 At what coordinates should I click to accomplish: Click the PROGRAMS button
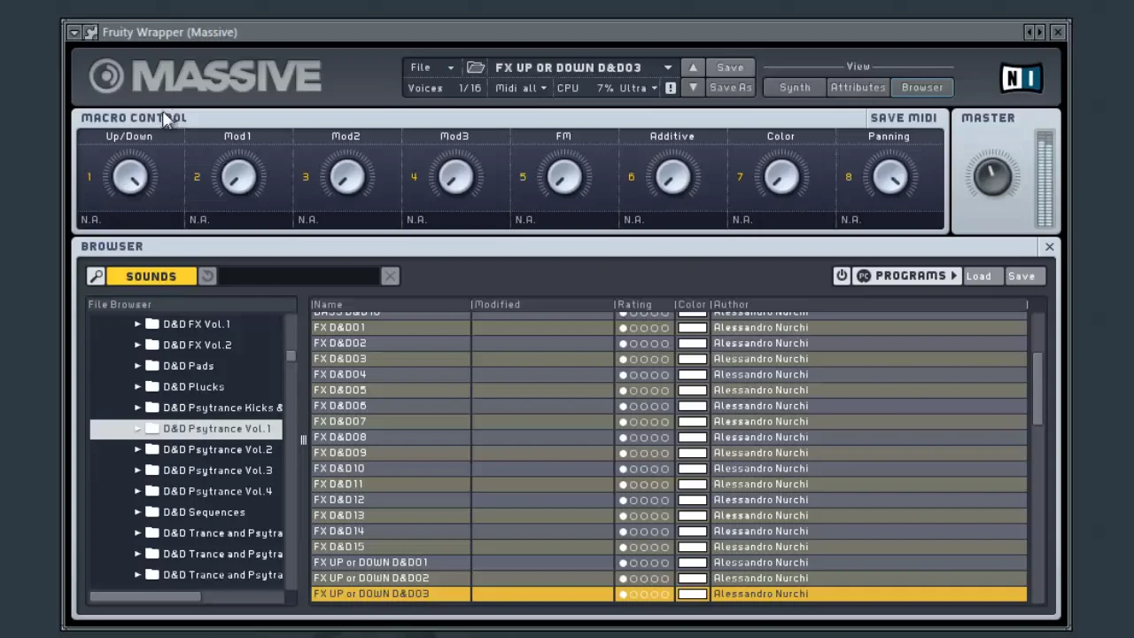(x=906, y=276)
